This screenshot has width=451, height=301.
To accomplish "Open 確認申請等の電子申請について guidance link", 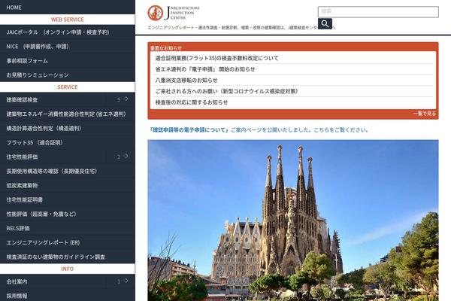I will [x=259, y=130].
